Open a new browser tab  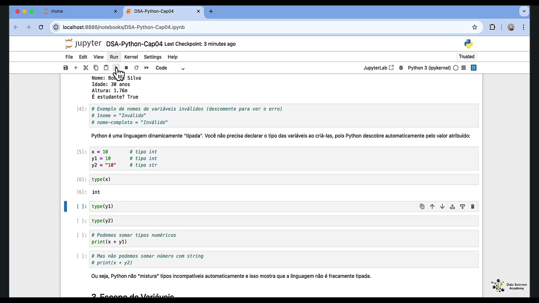tap(211, 11)
